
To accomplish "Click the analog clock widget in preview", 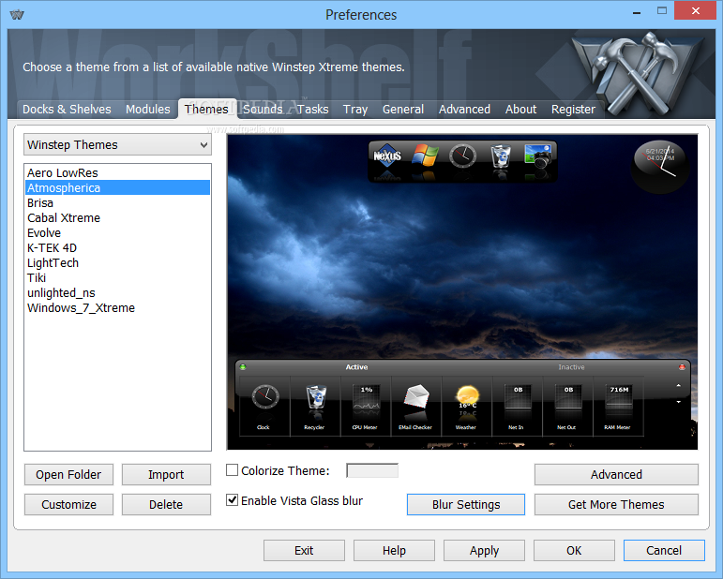I will tap(660, 166).
